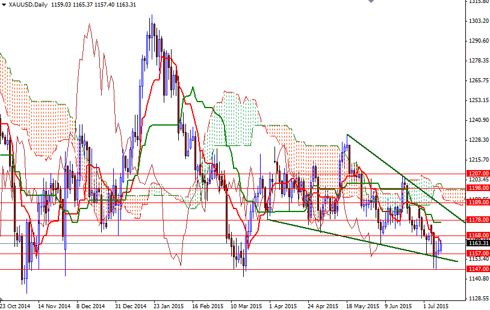The width and height of the screenshot is (490, 310).
Task: Click the 1 Jul 2015 date label
Action: click(438, 305)
